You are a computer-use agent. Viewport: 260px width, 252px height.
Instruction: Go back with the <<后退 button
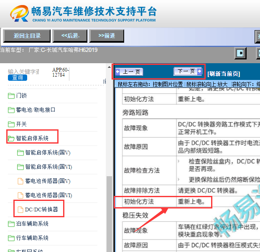[x=70, y=36]
